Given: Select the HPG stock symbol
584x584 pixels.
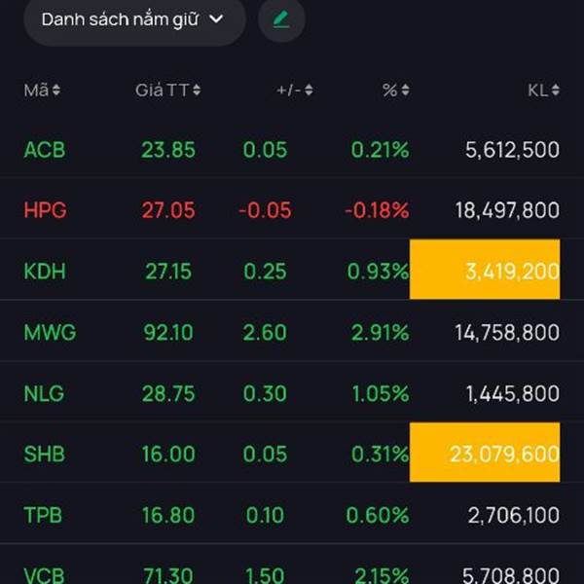Looking at the screenshot, I should tap(45, 210).
